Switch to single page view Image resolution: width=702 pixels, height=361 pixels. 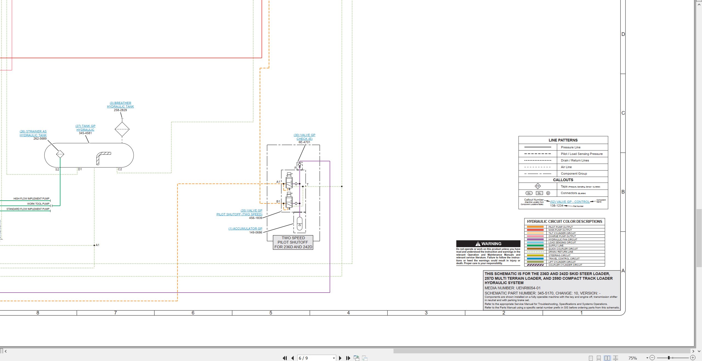[591, 358]
